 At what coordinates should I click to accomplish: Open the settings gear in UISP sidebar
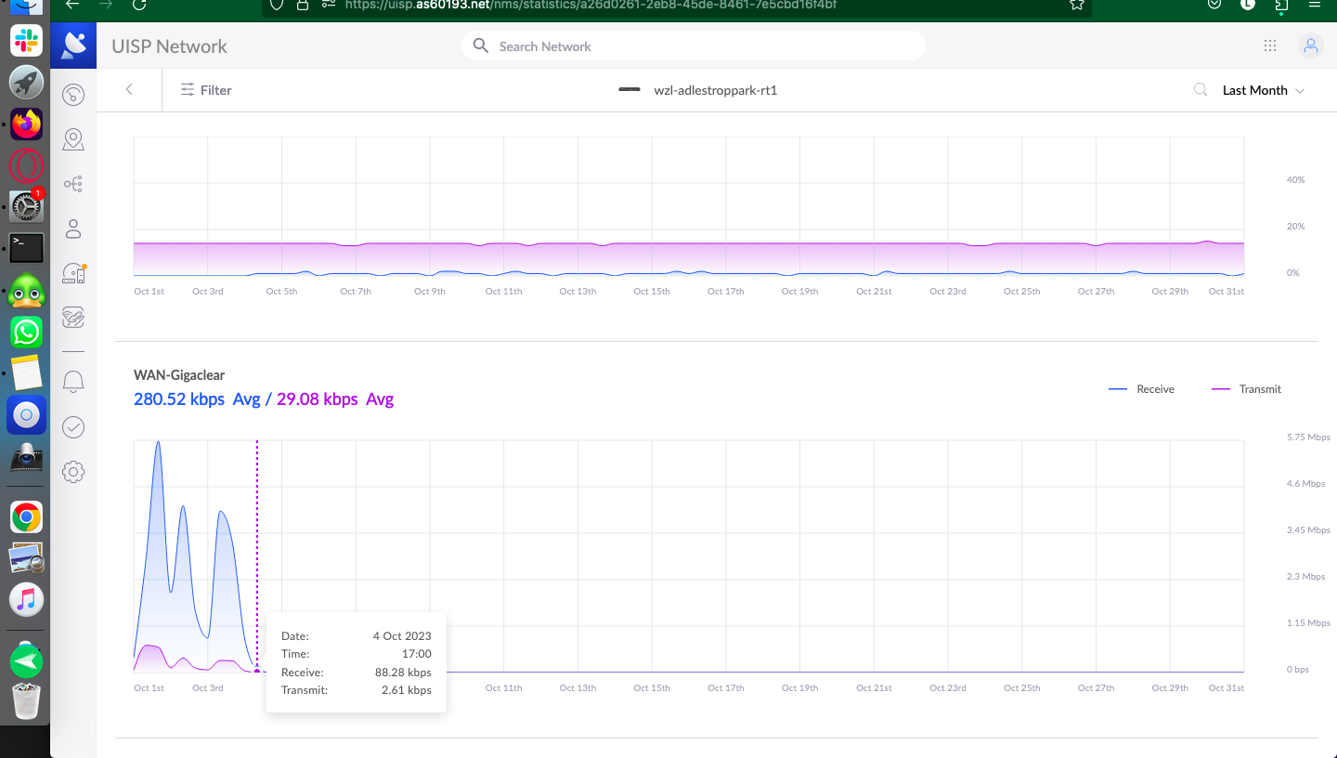pos(73,472)
